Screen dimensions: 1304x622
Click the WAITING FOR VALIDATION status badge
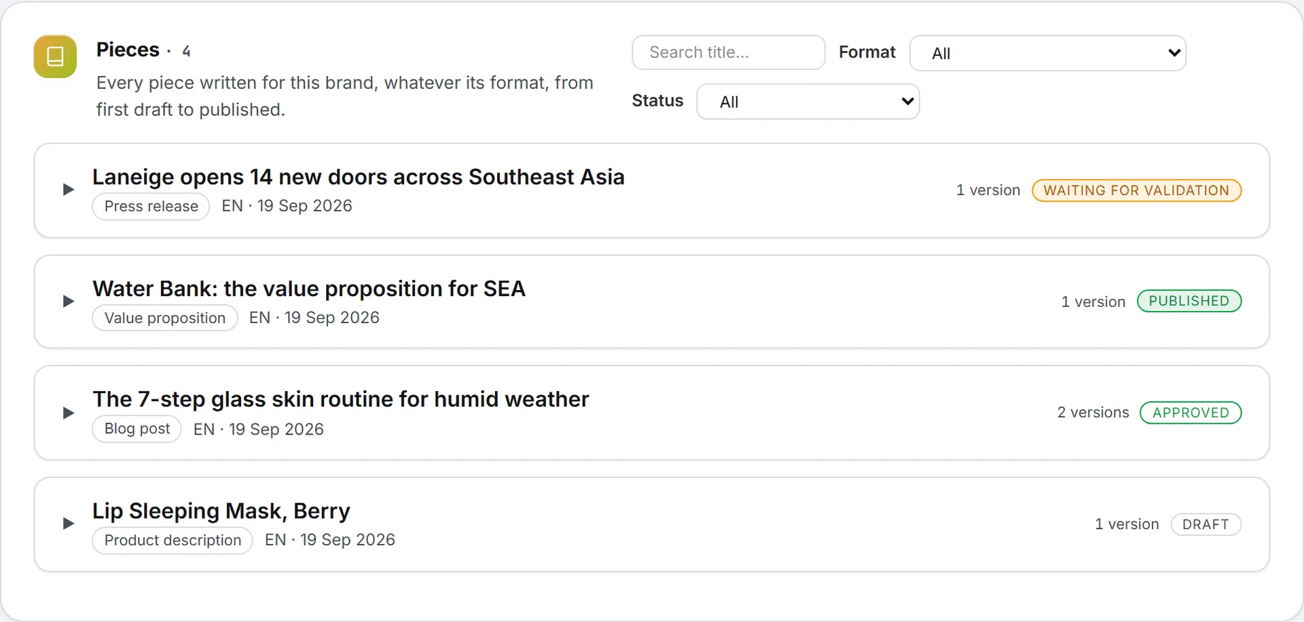(x=1136, y=190)
